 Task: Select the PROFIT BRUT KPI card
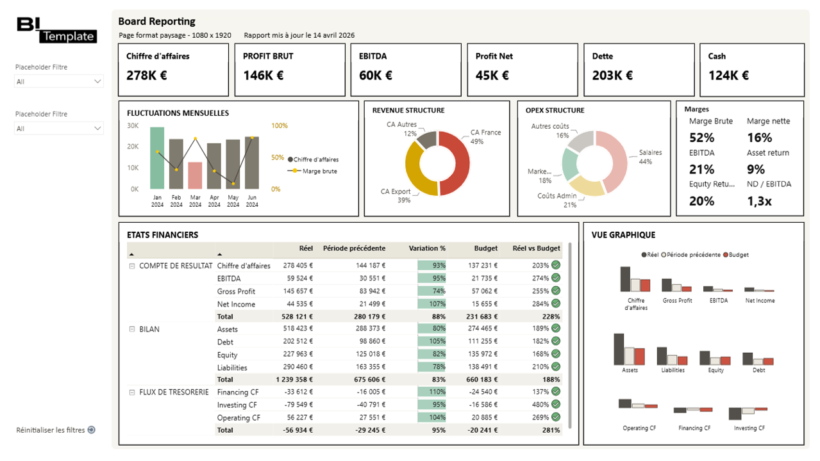click(290, 70)
